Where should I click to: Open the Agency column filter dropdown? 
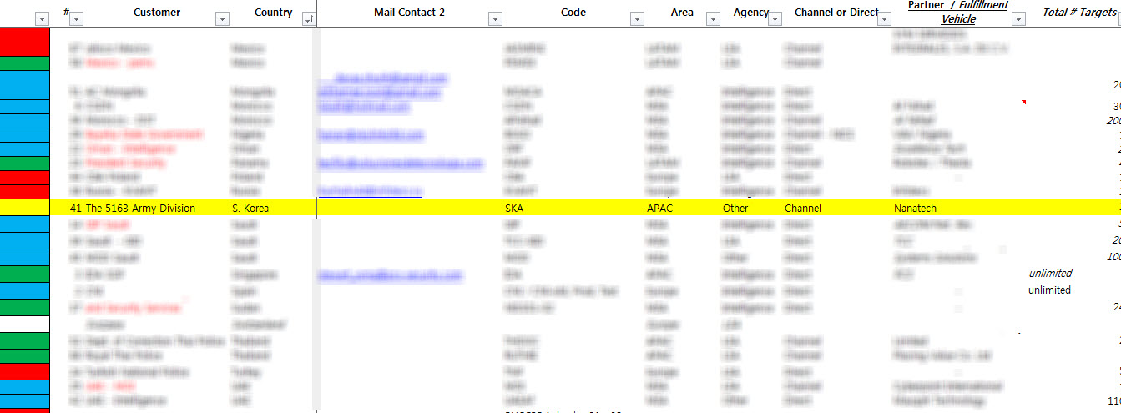tap(775, 18)
